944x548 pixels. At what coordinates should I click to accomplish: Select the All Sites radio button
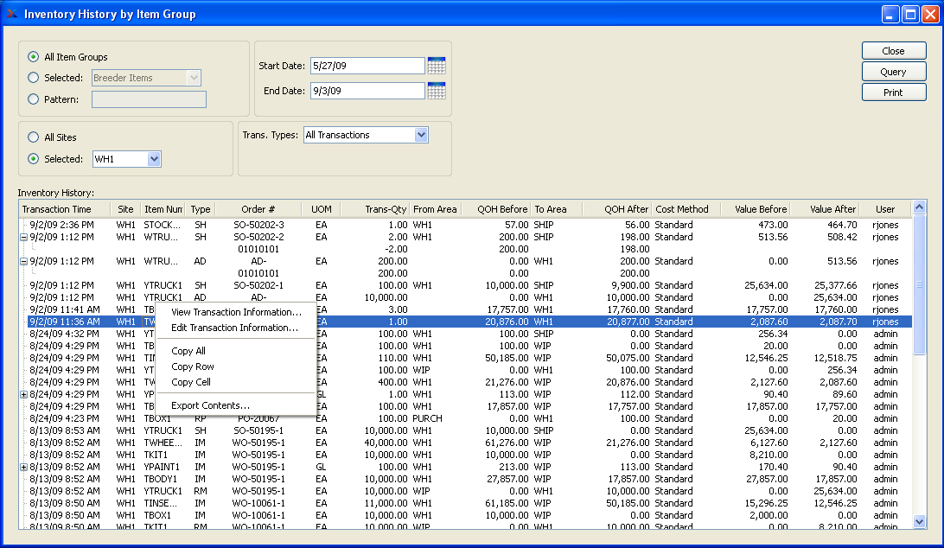pyautogui.click(x=34, y=137)
